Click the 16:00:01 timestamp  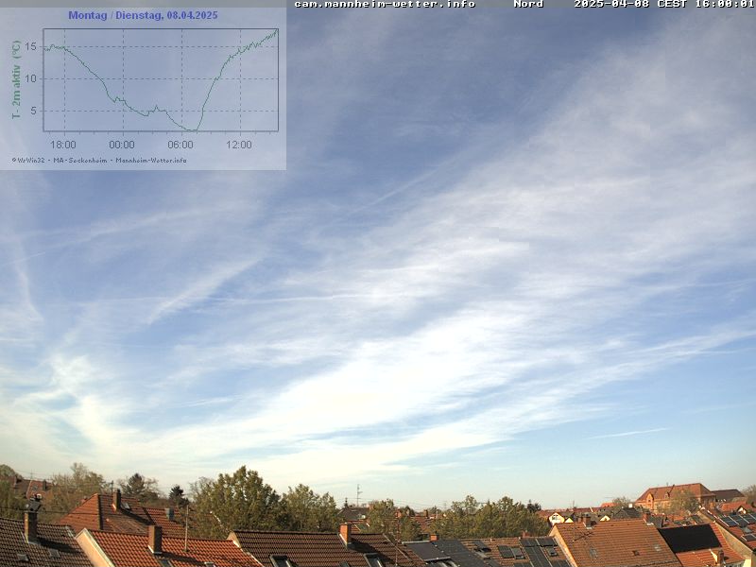coord(725,4)
